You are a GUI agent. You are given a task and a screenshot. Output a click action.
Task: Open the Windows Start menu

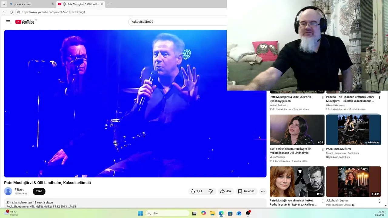click(140, 213)
